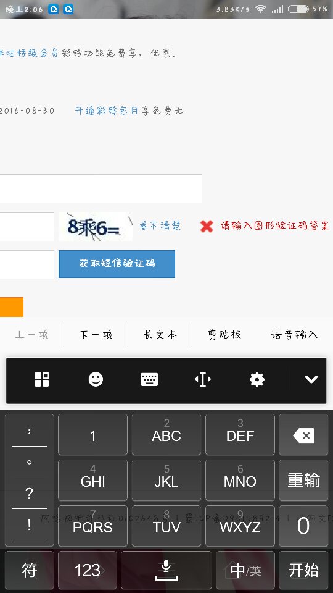333x593 pixels.
Task: Tap the 重输 re-enter key
Action: pos(303,481)
